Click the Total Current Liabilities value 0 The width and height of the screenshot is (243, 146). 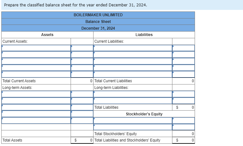pyautogui.click(x=193, y=81)
